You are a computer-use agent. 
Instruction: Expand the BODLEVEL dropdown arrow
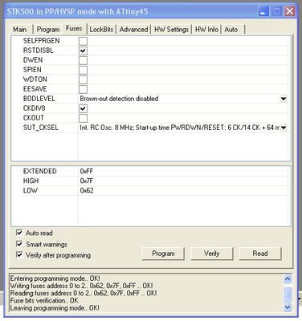(284, 99)
